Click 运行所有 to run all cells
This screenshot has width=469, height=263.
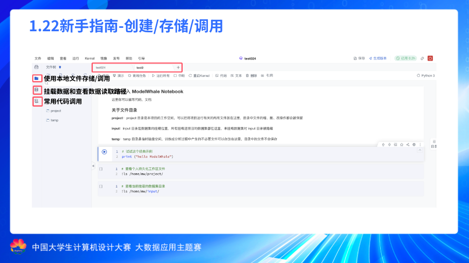click(161, 76)
